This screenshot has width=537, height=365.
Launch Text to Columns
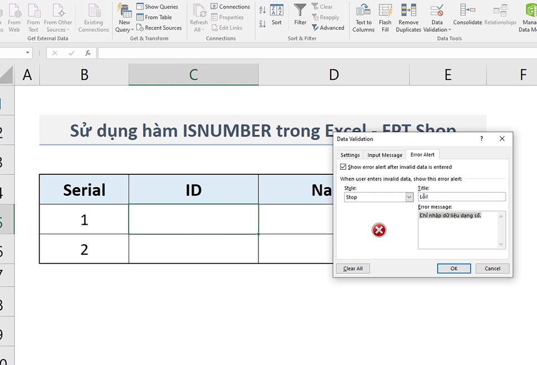(363, 18)
